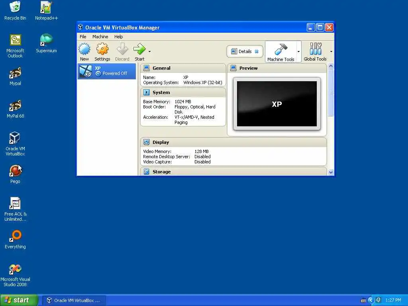
Task: Expand hidden tray icons arrow
Action: 371,300
